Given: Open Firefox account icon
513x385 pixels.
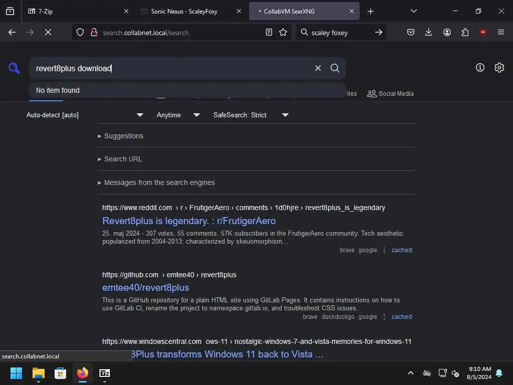Looking at the screenshot, I should tap(447, 32).
